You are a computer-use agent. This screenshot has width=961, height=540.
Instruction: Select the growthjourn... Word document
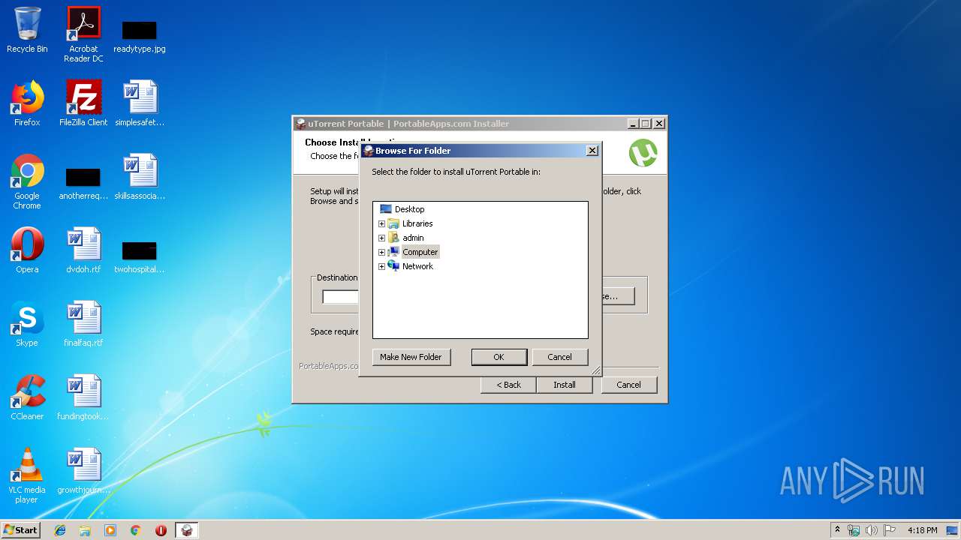[83, 471]
